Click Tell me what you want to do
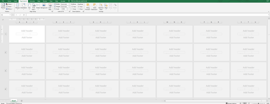The image size is (270, 104). (x=79, y=1)
